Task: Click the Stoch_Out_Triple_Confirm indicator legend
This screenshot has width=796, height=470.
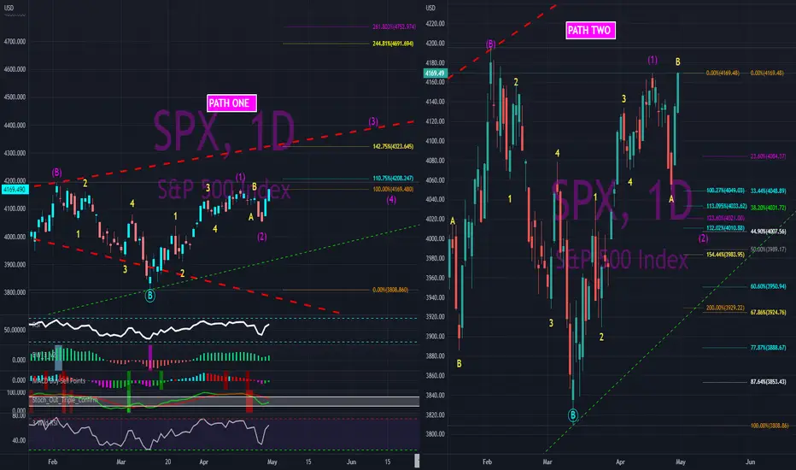Action: pos(64,400)
